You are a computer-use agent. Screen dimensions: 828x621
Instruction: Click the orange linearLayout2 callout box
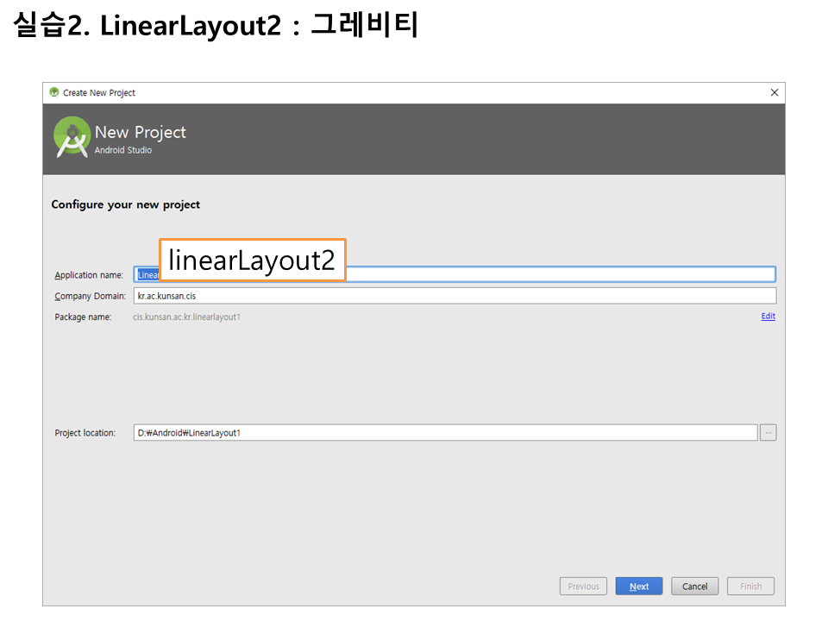tap(252, 260)
